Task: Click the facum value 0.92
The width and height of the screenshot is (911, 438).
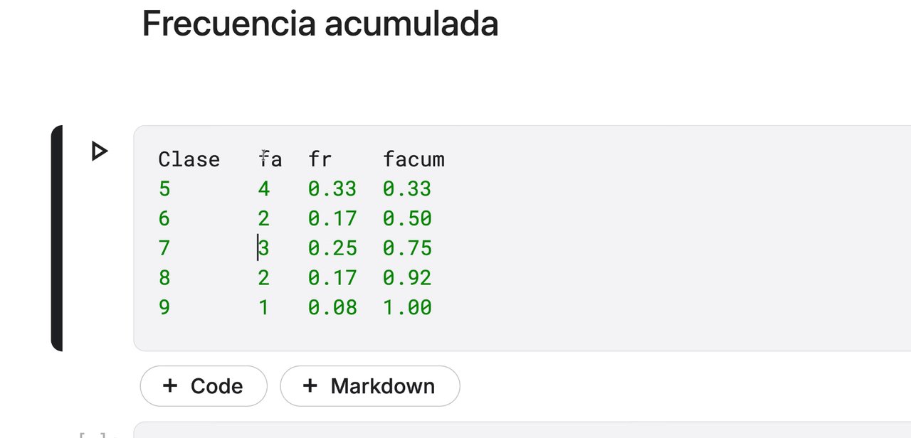Action: 407,278
